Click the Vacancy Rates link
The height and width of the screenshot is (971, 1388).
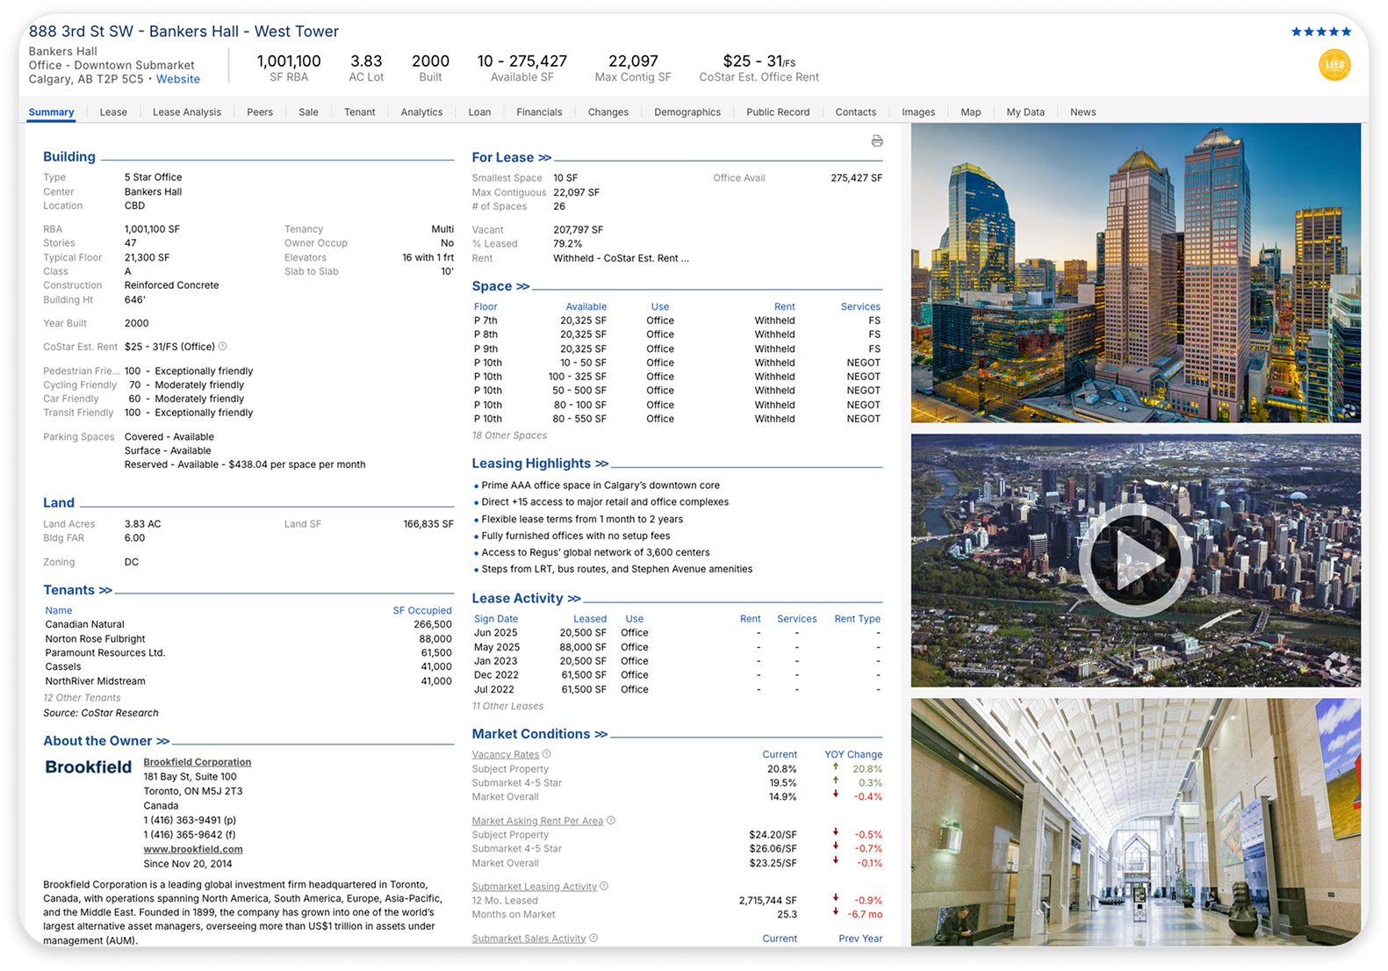(506, 755)
